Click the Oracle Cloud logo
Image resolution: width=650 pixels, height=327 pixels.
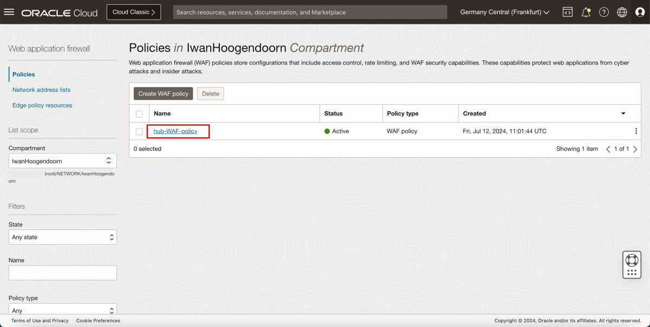click(60, 12)
